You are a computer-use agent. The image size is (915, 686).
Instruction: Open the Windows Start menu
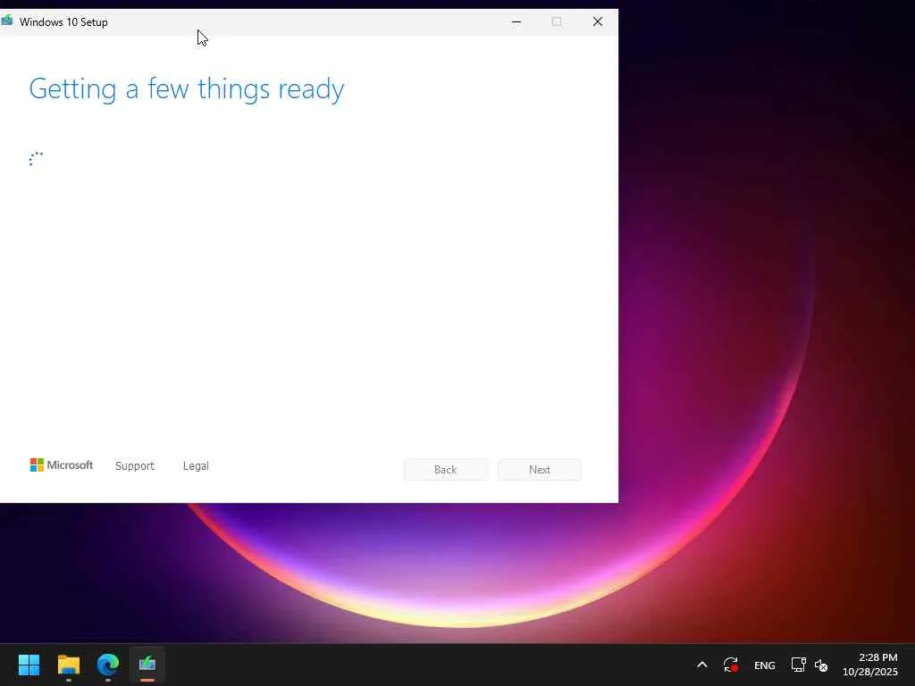(x=29, y=665)
